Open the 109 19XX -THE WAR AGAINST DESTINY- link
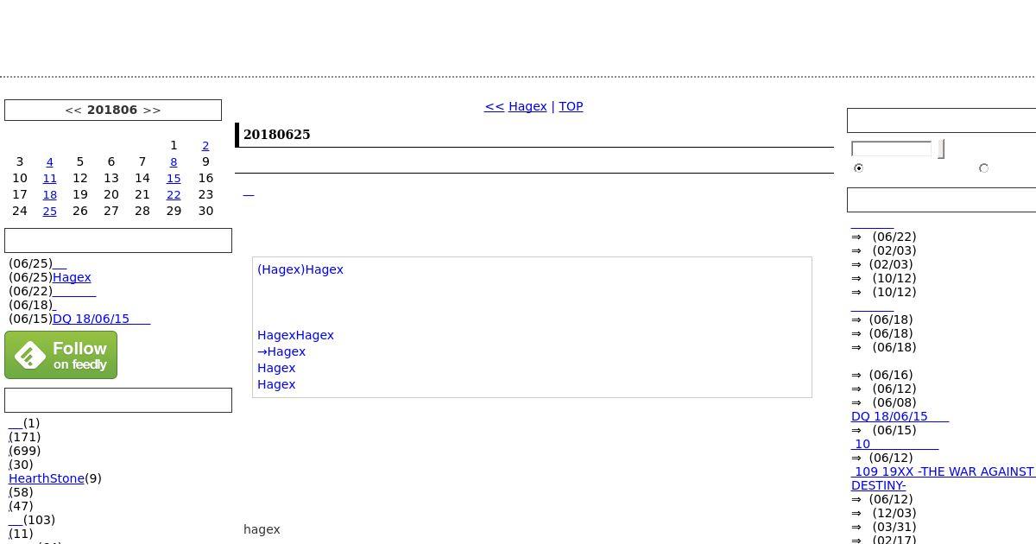Image resolution: width=1036 pixels, height=544 pixels. point(942,471)
